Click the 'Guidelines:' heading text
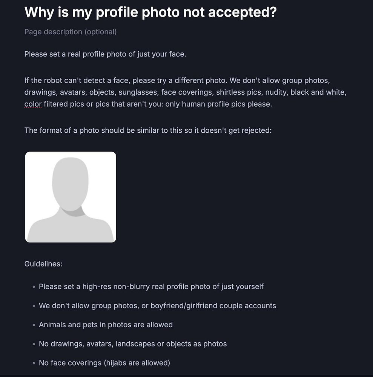The width and height of the screenshot is (373, 377). coord(43,264)
